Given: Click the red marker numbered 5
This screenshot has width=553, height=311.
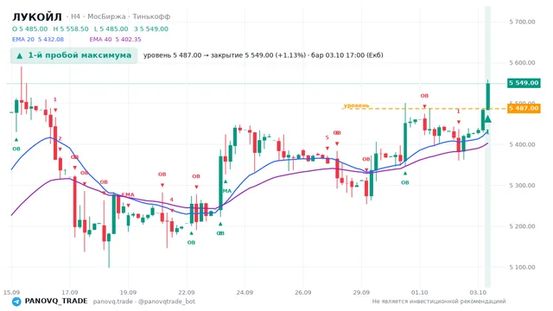Looking at the screenshot, I should click(327, 137).
